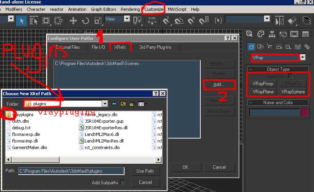Switch to Motion command panel tab
The width and height of the screenshot is (314, 192).
point(283,34)
